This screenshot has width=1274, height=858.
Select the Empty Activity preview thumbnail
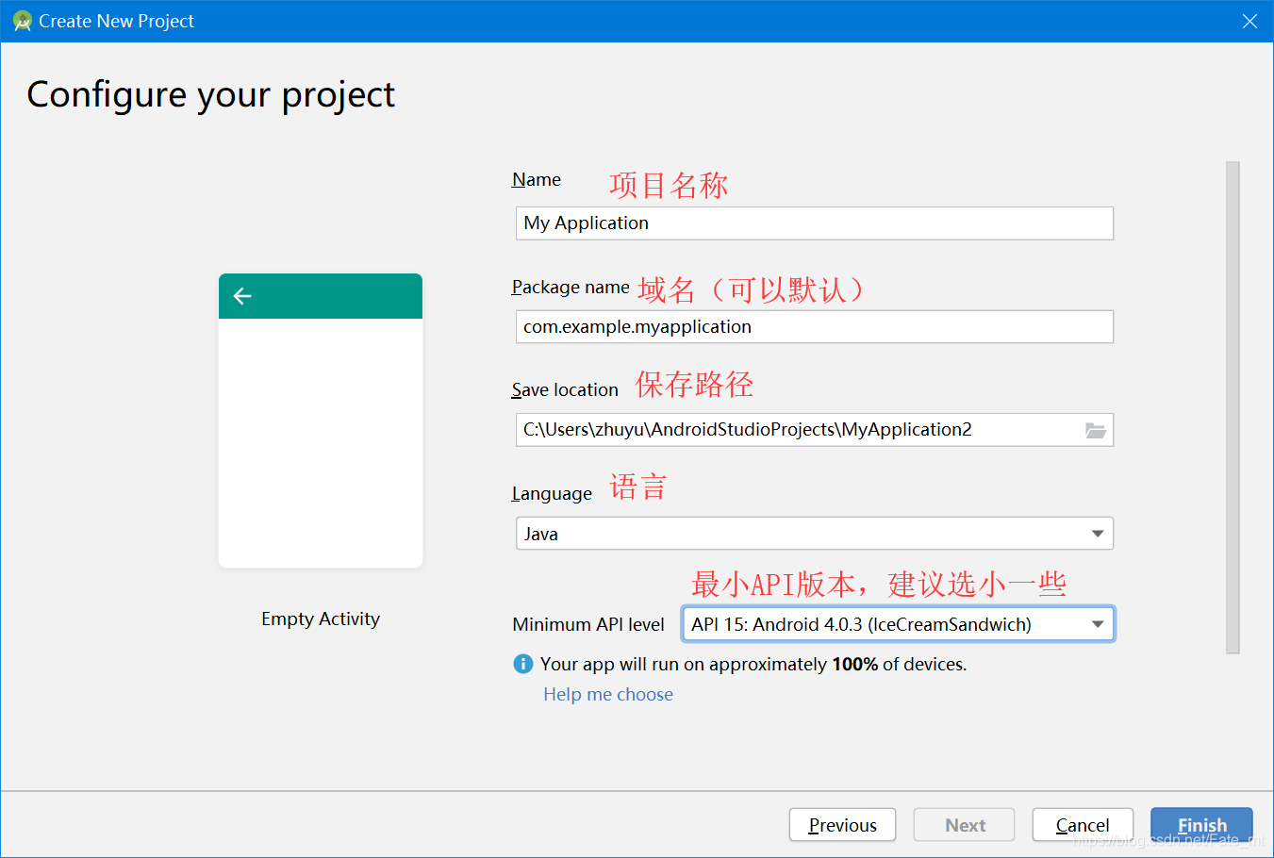[321, 421]
